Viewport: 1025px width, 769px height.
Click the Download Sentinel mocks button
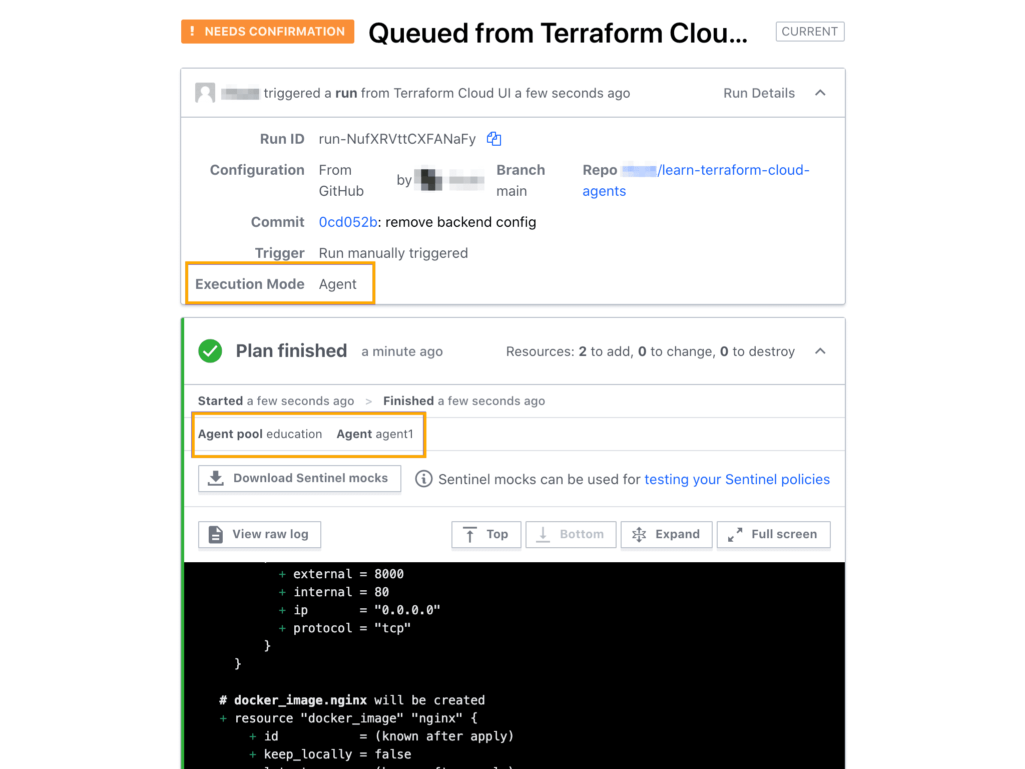coord(299,478)
